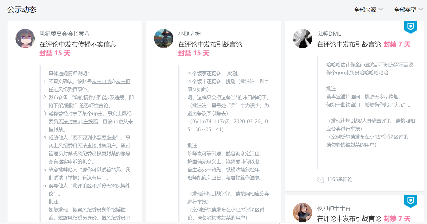Open avatar of 小贱之神
This screenshot has height=224, width=427.
[164, 38]
